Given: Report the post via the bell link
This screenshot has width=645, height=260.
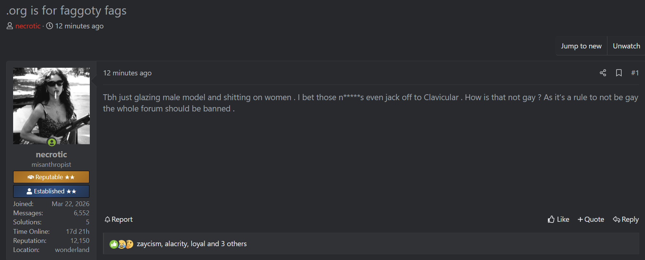Looking at the screenshot, I should (119, 219).
